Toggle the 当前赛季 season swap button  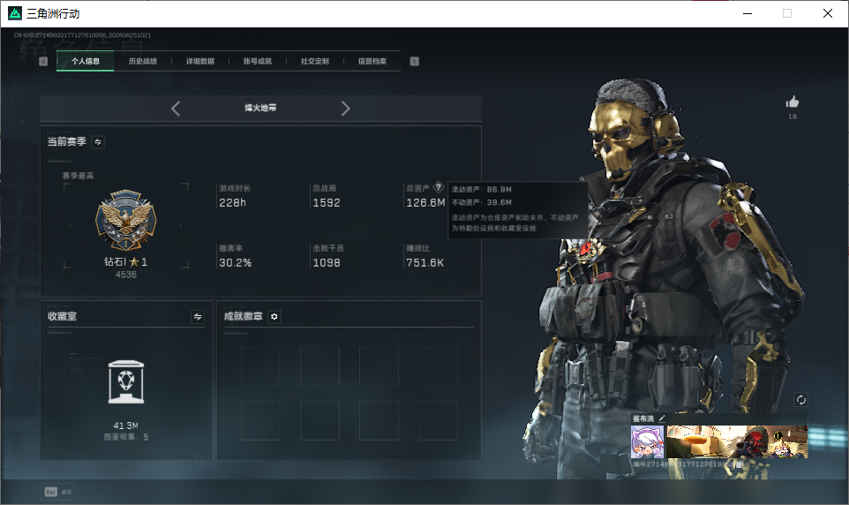pos(98,142)
